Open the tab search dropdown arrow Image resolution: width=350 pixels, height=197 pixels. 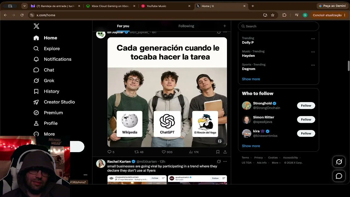pyautogui.click(x=25, y=6)
